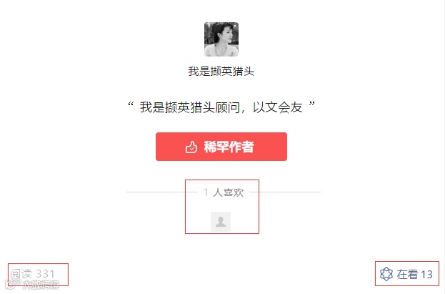The image size is (445, 294).
Task: Open the gray default liker avatar
Action: click(221, 222)
